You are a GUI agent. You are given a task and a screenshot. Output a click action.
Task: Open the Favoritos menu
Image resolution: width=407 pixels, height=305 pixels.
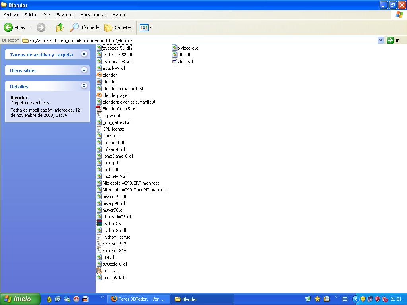pyautogui.click(x=66, y=15)
